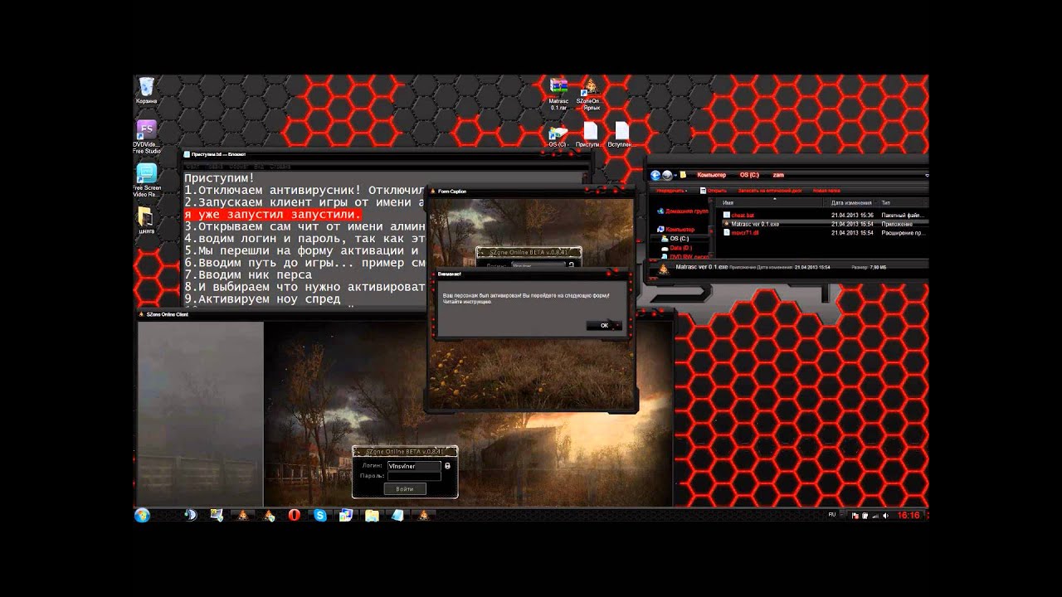
Task: Click the highlighted 'я уже запустил запустили.' line
Action: (273, 214)
